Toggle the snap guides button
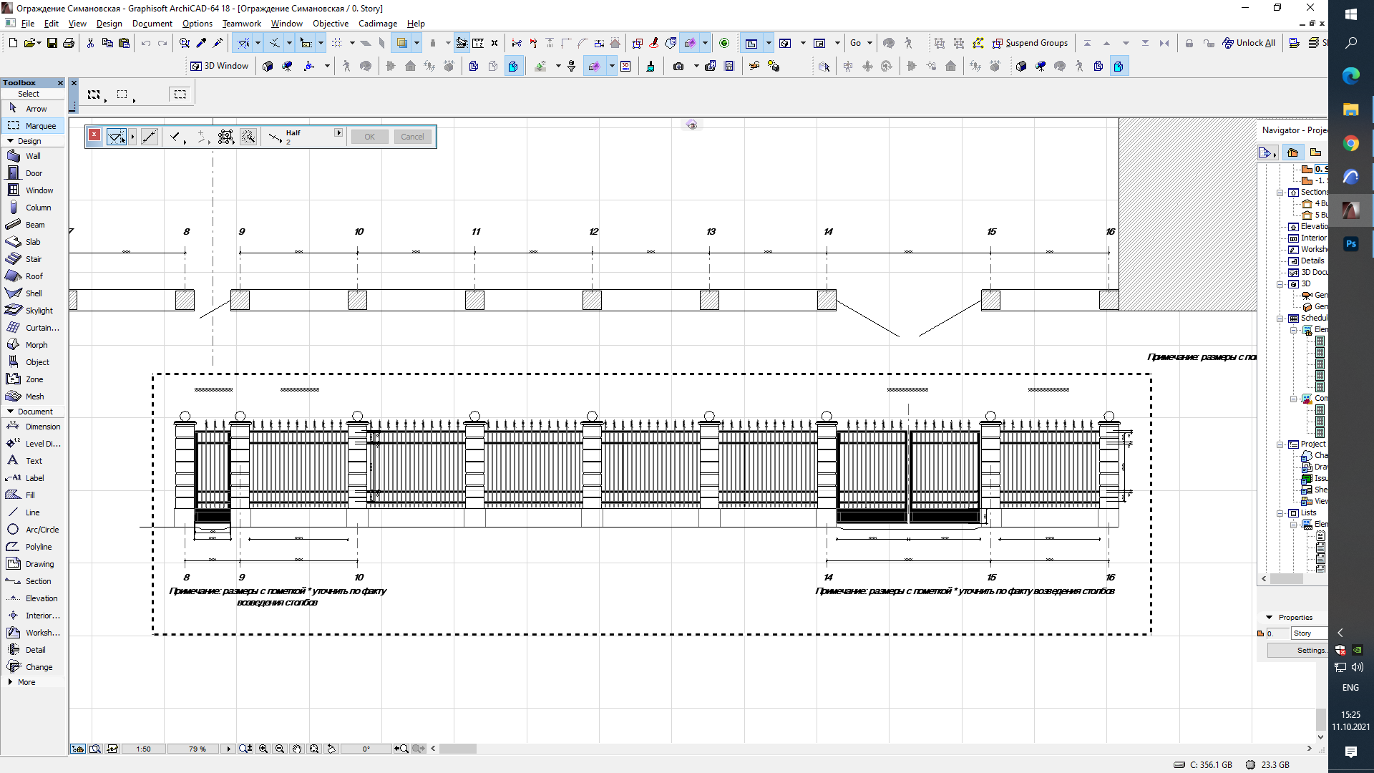Screen dimensions: 1374x773 (275, 43)
